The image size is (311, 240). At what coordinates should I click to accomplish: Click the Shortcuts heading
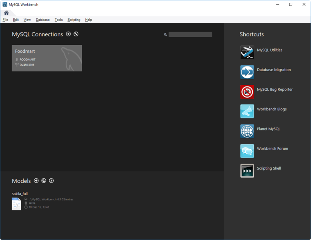[x=252, y=34]
